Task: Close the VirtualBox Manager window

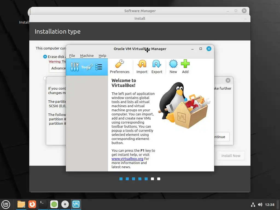Action: 209,49
